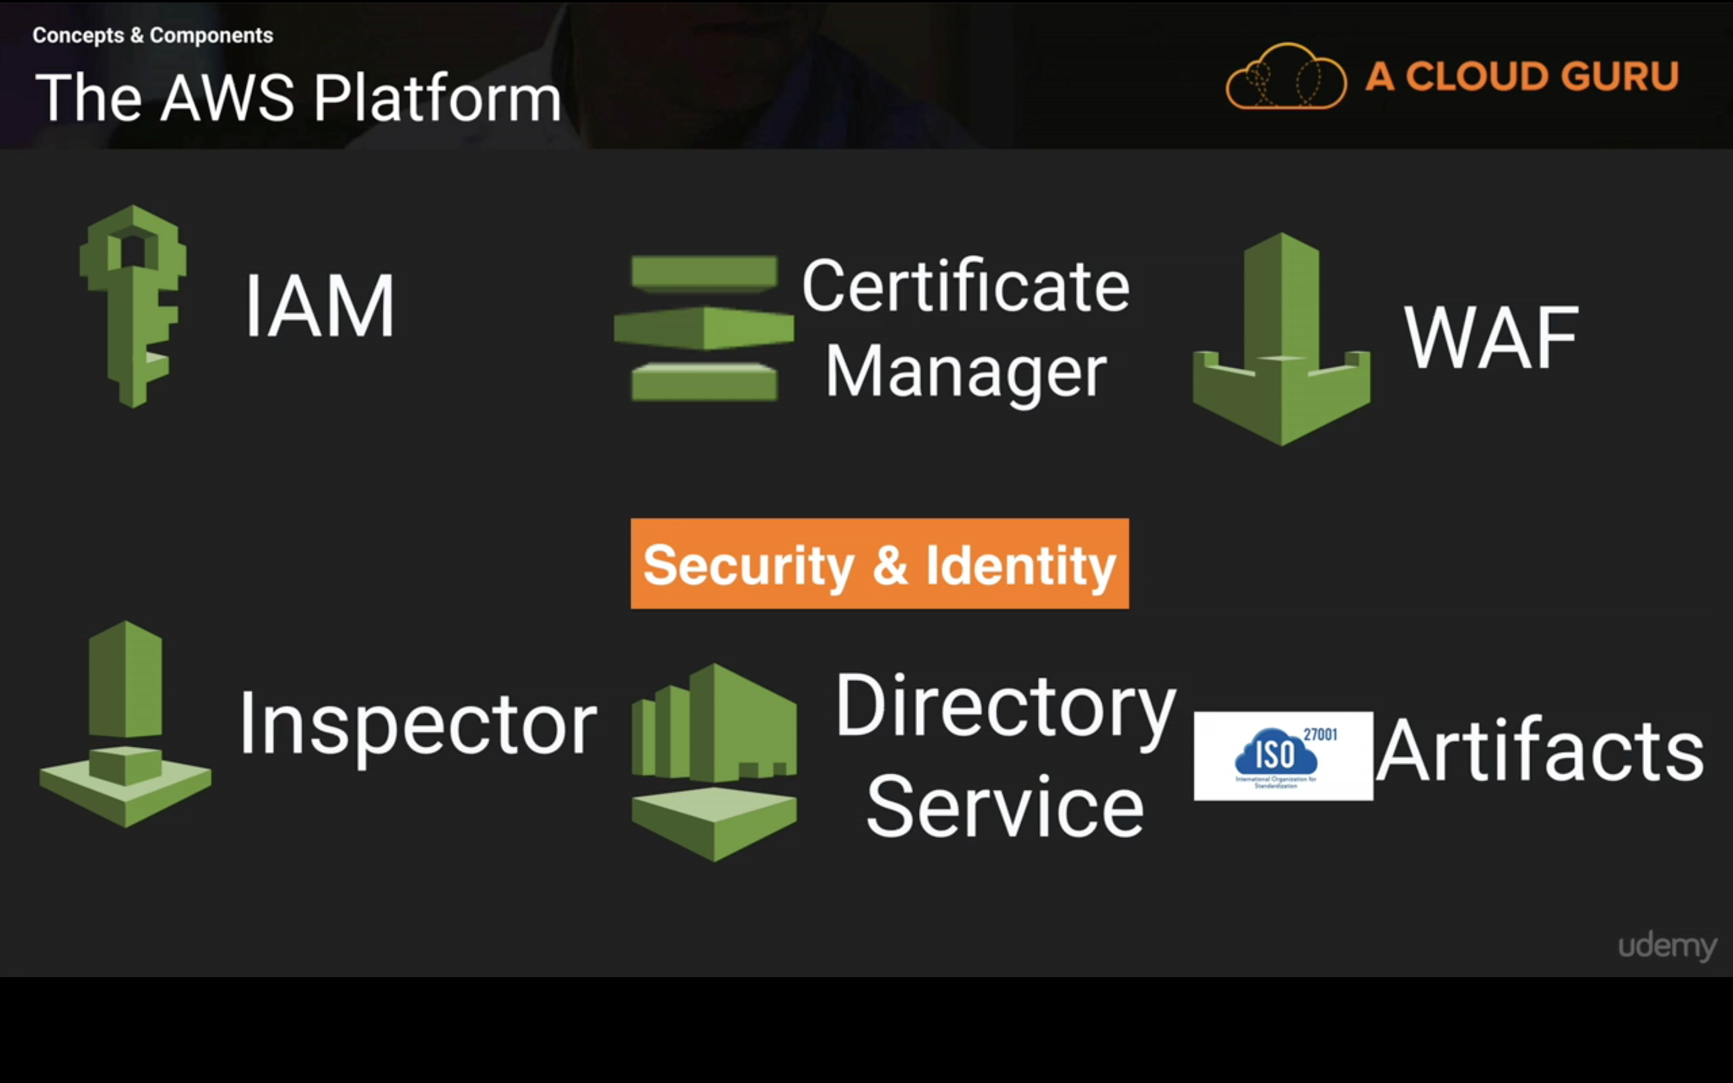Click the Directory Service building icon
The width and height of the screenshot is (1733, 1083).
pyautogui.click(x=714, y=762)
